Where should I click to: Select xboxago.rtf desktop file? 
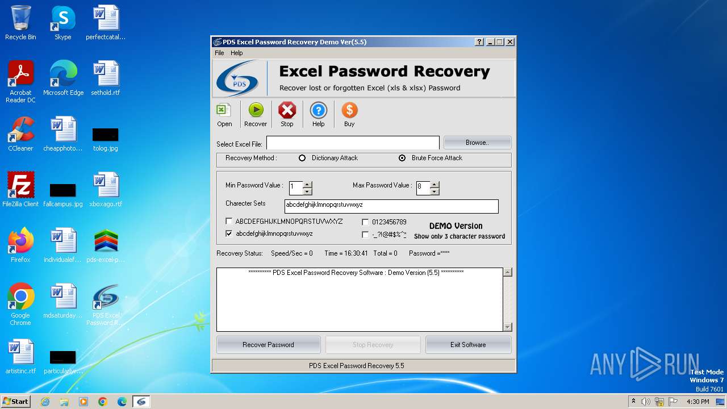pos(106,190)
